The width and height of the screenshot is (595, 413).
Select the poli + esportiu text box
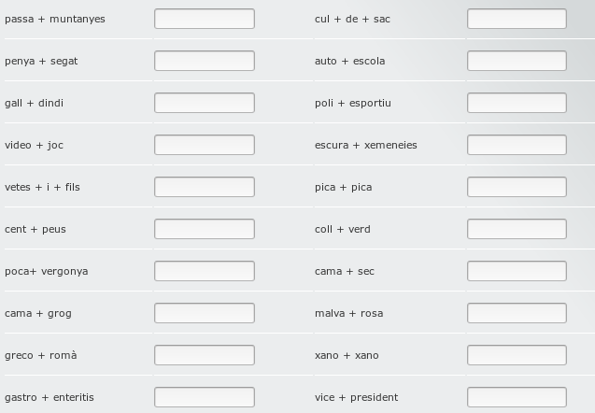tap(517, 103)
